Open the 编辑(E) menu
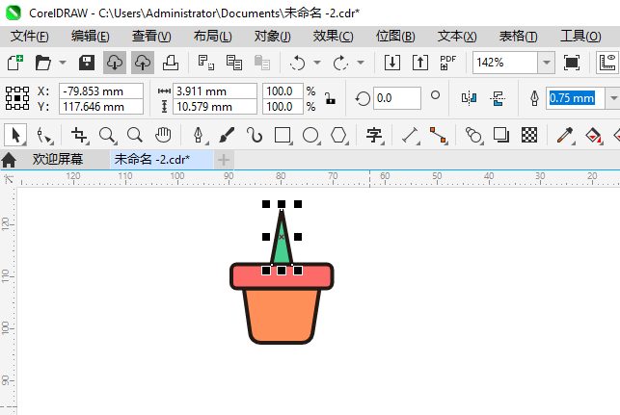The image size is (620, 415). [90, 37]
